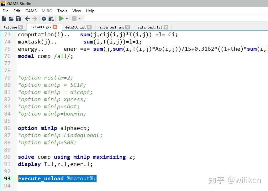Run the model with the green play icon

61,18
